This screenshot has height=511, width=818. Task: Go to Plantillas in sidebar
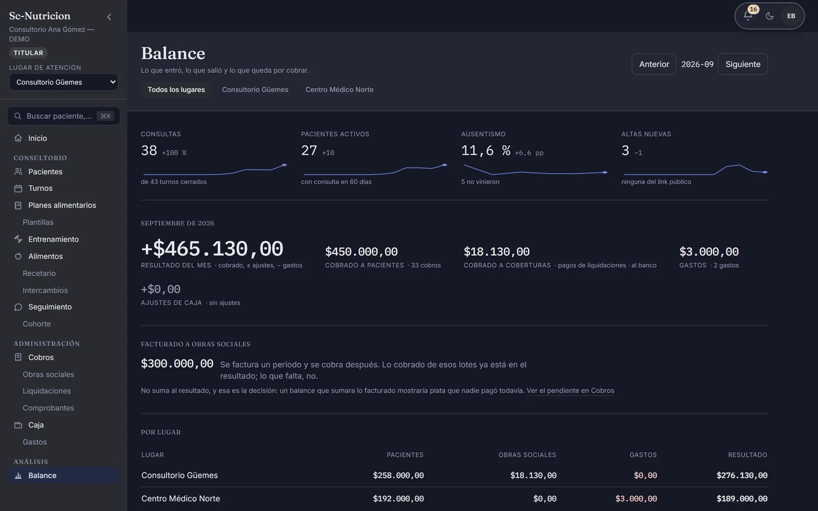38,222
